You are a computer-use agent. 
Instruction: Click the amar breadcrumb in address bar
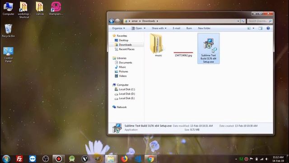tap(135, 21)
